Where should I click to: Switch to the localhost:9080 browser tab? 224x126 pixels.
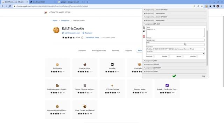pyautogui.click(x=43, y=2)
